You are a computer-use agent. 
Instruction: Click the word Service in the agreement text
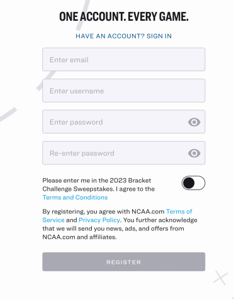click(x=53, y=220)
